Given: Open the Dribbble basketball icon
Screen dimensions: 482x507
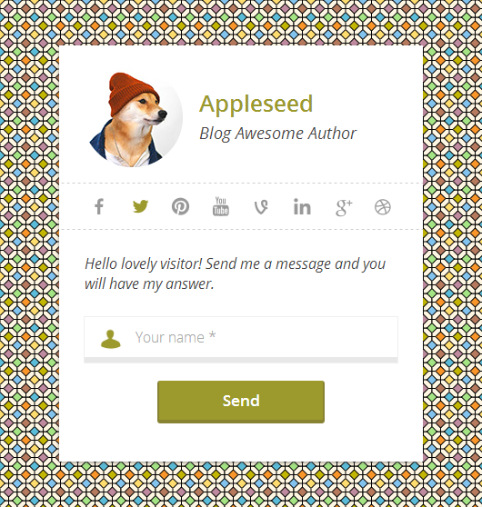Looking at the screenshot, I should [x=383, y=207].
